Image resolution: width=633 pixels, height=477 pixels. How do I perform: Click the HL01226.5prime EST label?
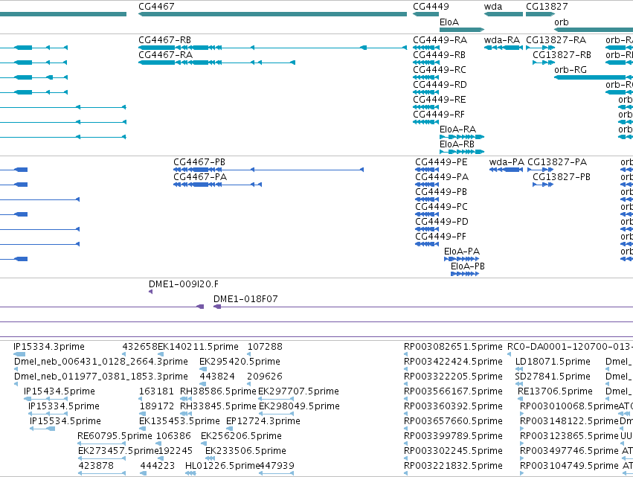click(x=222, y=467)
